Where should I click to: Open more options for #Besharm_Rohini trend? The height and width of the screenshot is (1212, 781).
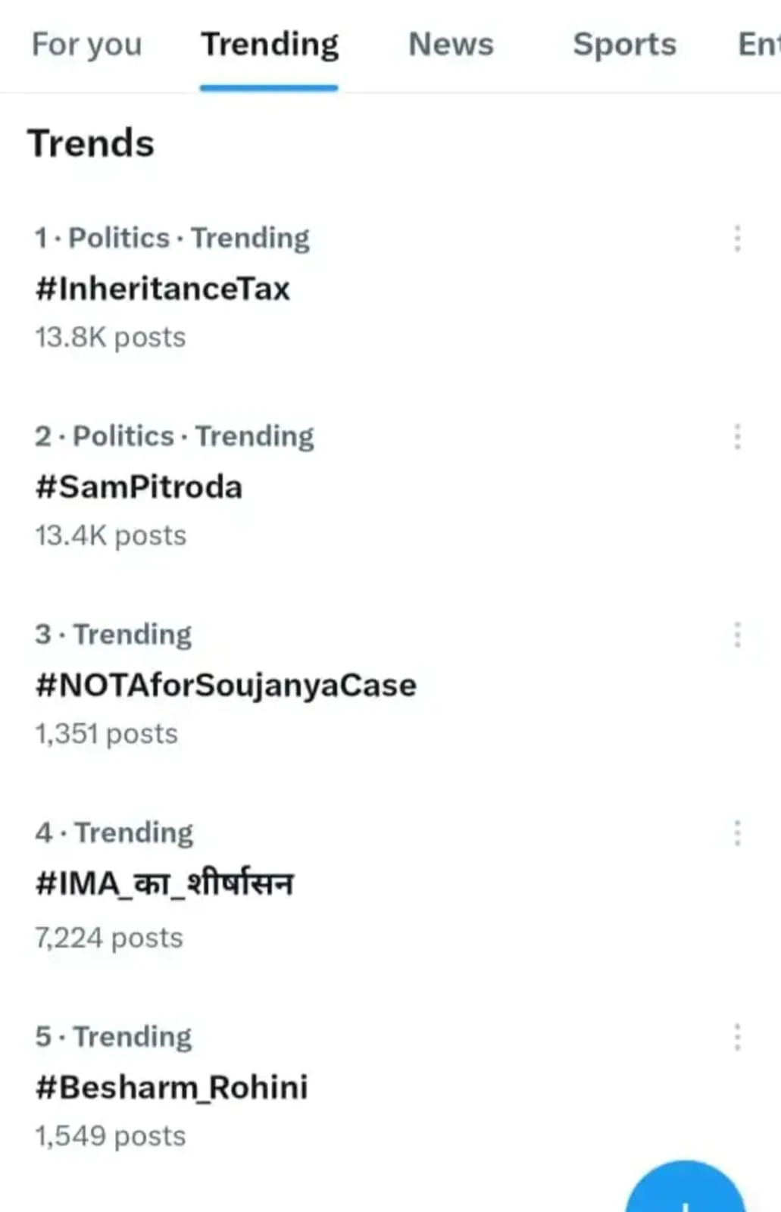(x=737, y=1037)
